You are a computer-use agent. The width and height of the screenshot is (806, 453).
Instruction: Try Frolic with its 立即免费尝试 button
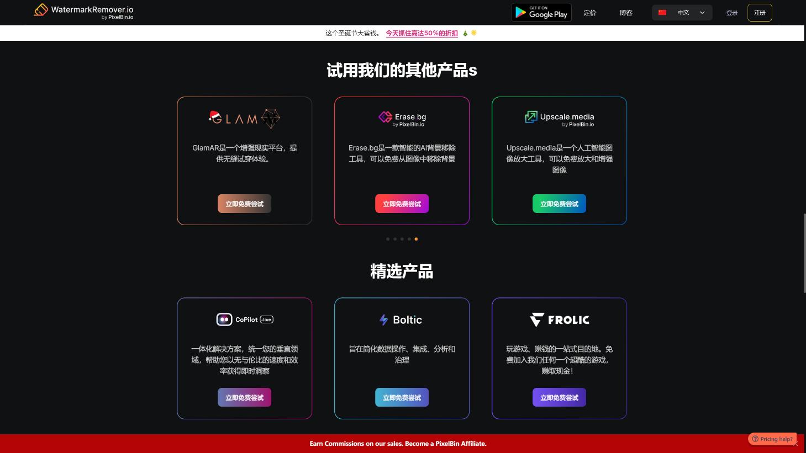point(559,397)
